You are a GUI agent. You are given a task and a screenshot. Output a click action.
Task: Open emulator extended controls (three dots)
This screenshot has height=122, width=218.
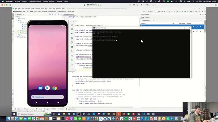(x=72, y=69)
